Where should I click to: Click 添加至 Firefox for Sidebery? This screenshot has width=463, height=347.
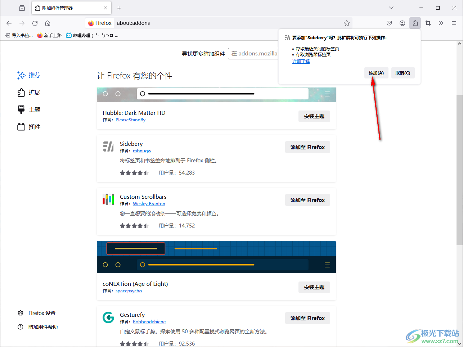tap(307, 147)
